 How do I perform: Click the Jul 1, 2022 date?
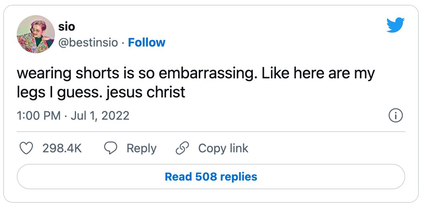click(100, 116)
